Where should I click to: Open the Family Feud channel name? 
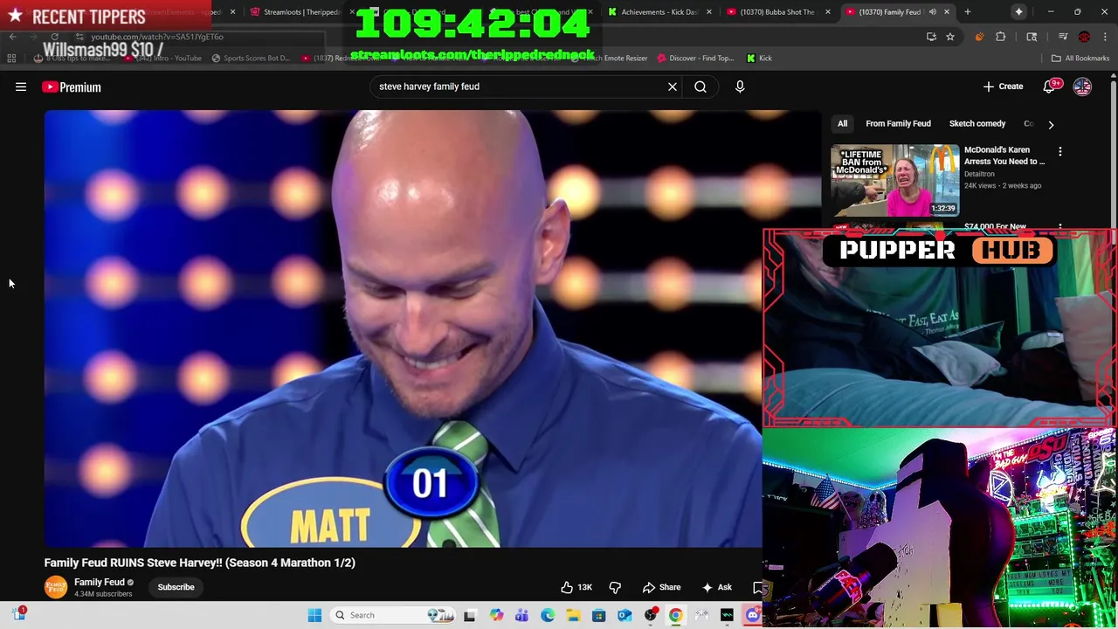pos(100,582)
